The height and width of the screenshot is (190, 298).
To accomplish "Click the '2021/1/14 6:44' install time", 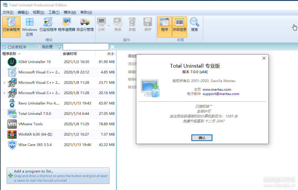I will click(x=76, y=114).
